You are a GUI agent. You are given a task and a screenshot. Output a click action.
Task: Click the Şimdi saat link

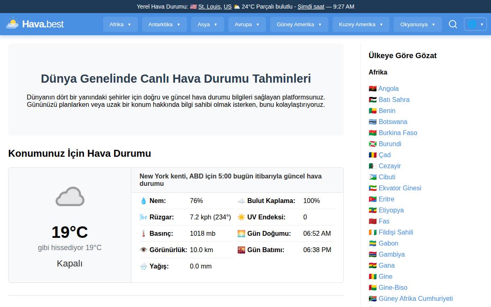pyautogui.click(x=311, y=7)
